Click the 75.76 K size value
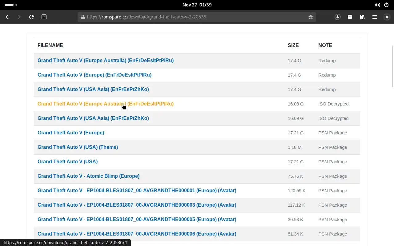394x246 pixels. pyautogui.click(x=295, y=176)
